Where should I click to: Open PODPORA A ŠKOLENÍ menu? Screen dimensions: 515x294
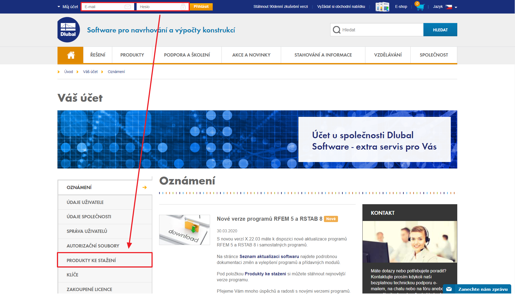pos(187,55)
